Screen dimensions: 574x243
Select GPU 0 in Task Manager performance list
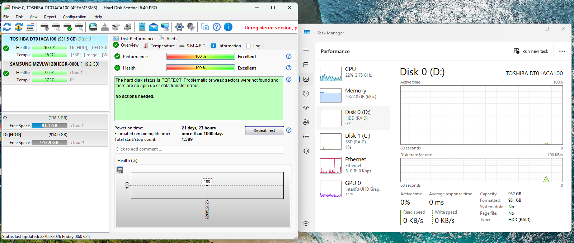pyautogui.click(x=353, y=189)
